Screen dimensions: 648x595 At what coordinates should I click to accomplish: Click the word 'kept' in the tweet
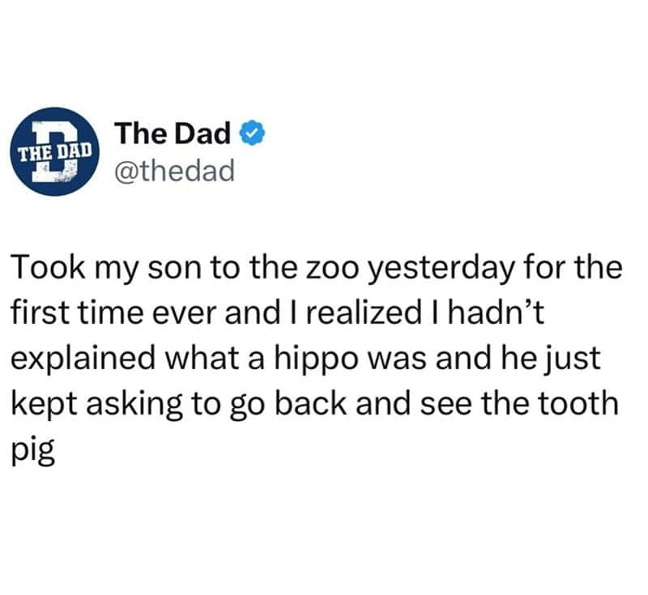pos(45,405)
